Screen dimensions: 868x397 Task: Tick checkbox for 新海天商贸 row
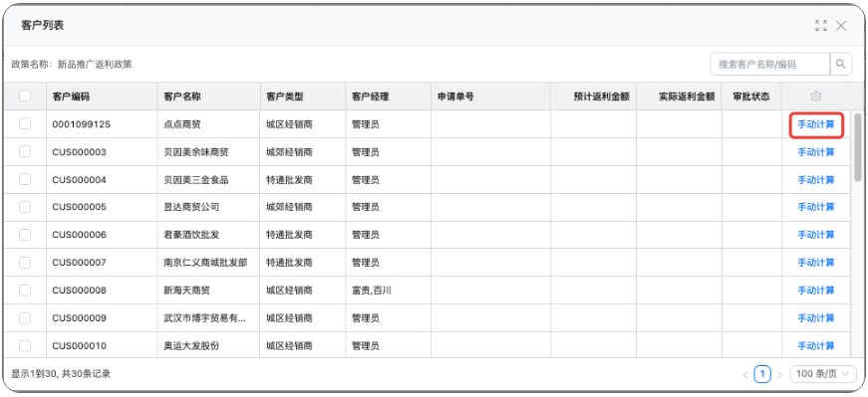25,290
